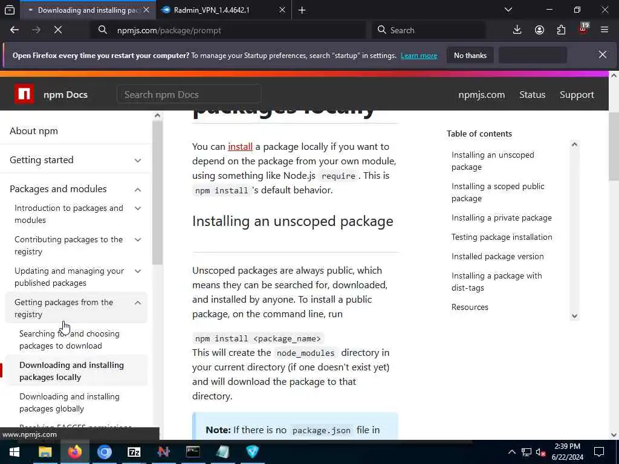The image size is (619, 464).
Task: Open the terminal window from taskbar
Action: tap(193, 452)
